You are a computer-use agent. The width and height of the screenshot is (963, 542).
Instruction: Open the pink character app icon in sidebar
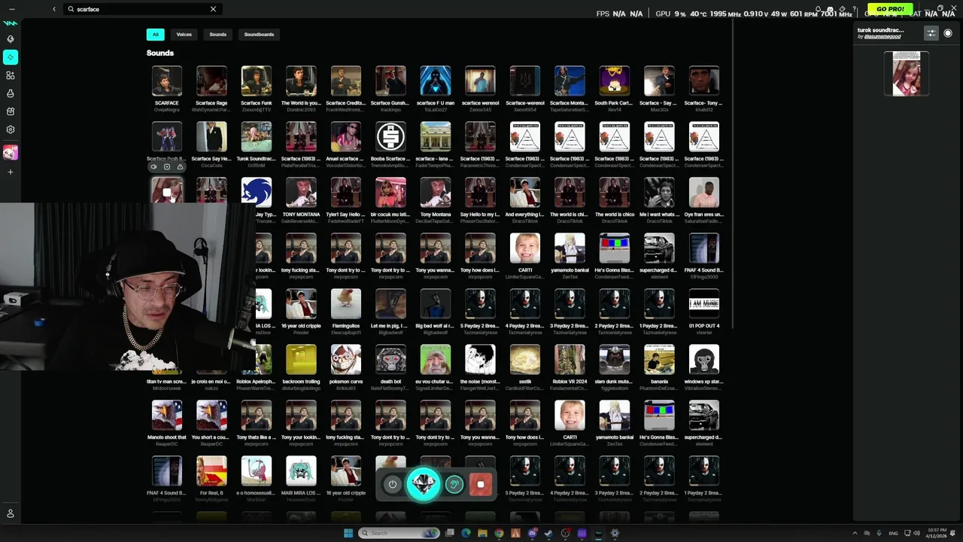[11, 153]
